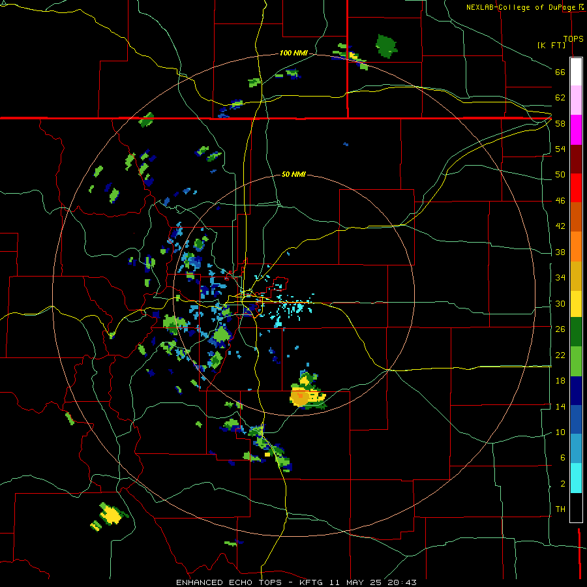The width and height of the screenshot is (587, 587).
Task: Click the legend label "TH"
Action: tap(560, 509)
